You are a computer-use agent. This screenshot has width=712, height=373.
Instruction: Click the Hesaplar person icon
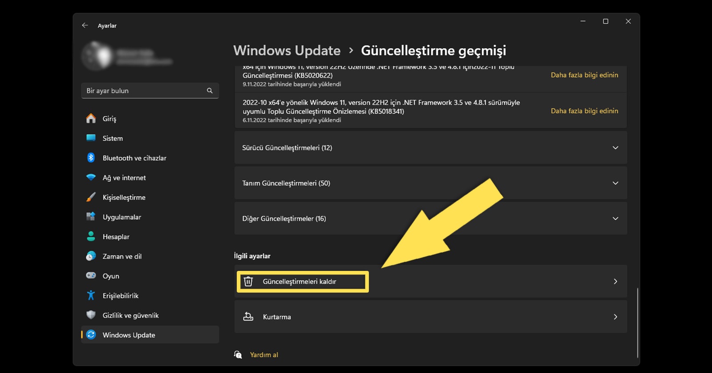click(91, 236)
